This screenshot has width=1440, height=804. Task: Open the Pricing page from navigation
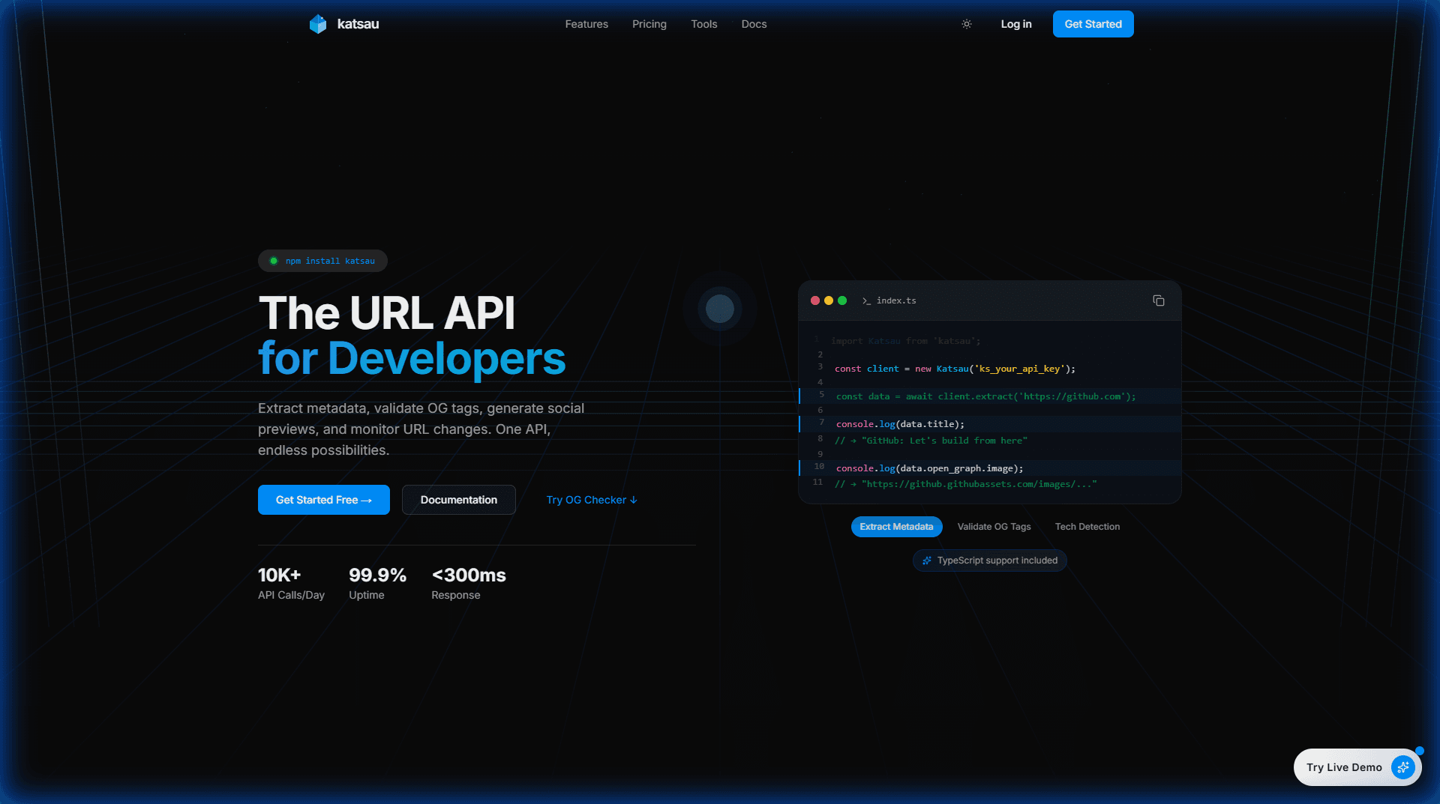click(649, 24)
